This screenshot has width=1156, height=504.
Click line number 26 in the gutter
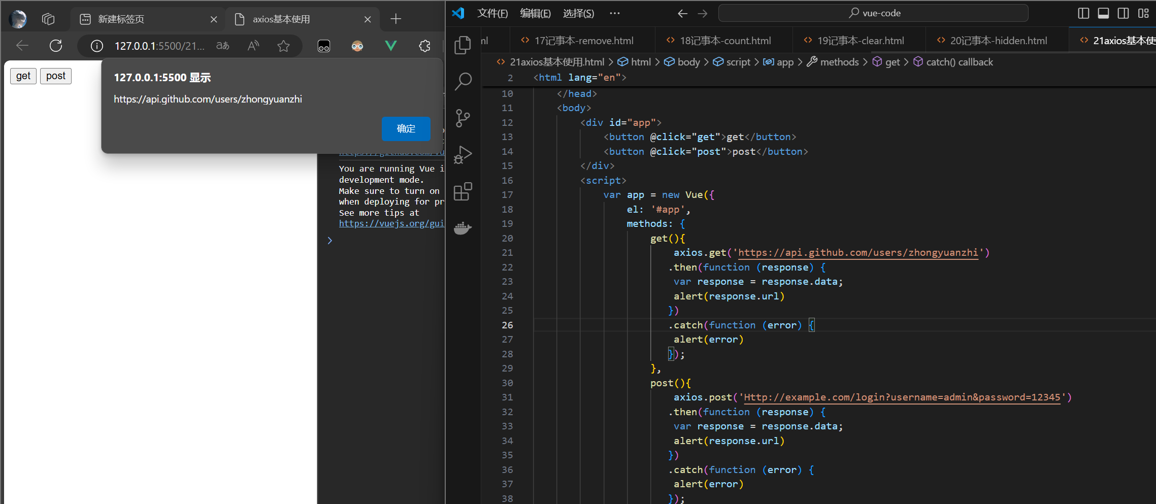coord(507,325)
